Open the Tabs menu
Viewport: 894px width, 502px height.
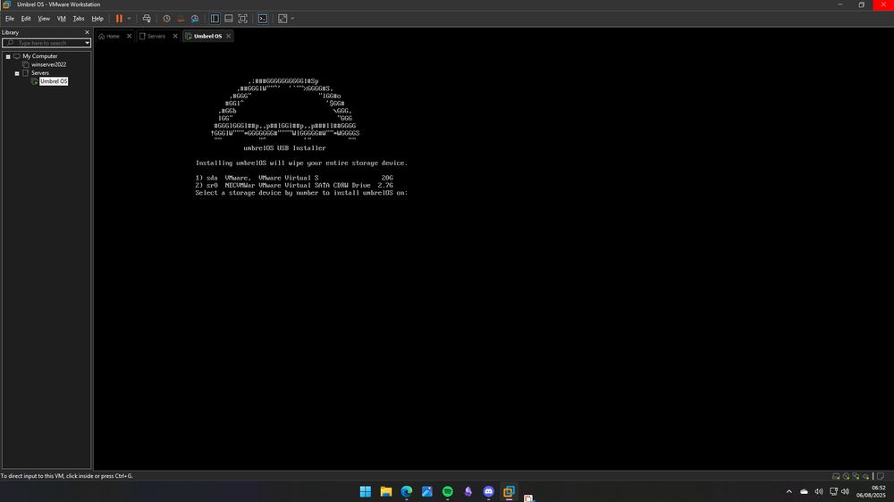tap(79, 18)
